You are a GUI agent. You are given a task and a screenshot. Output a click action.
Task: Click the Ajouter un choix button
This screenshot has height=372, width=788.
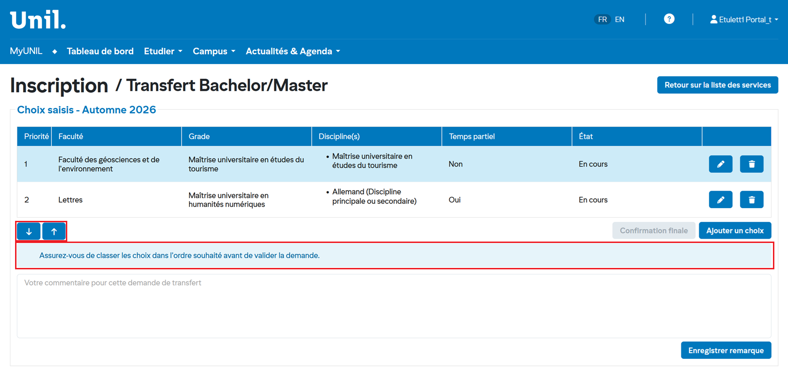pyautogui.click(x=734, y=230)
